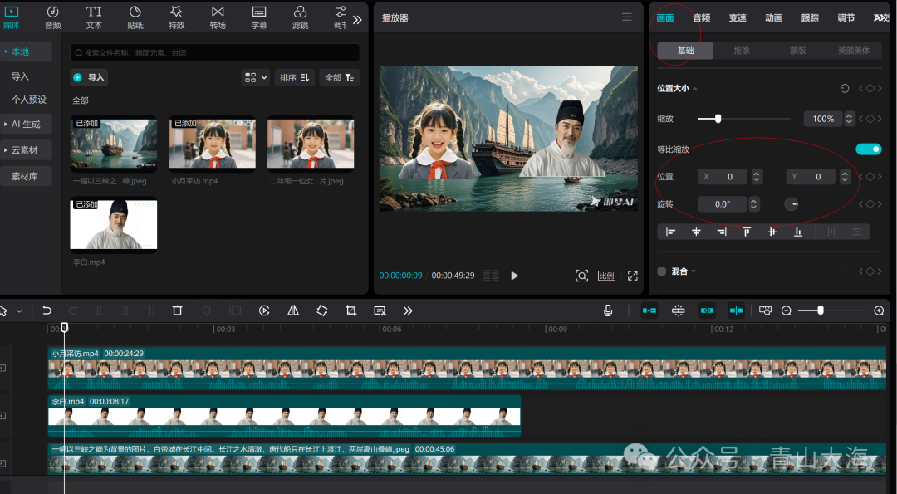897x494 pixels.
Task: Switch to the 变速 speed tab
Action: click(x=738, y=17)
